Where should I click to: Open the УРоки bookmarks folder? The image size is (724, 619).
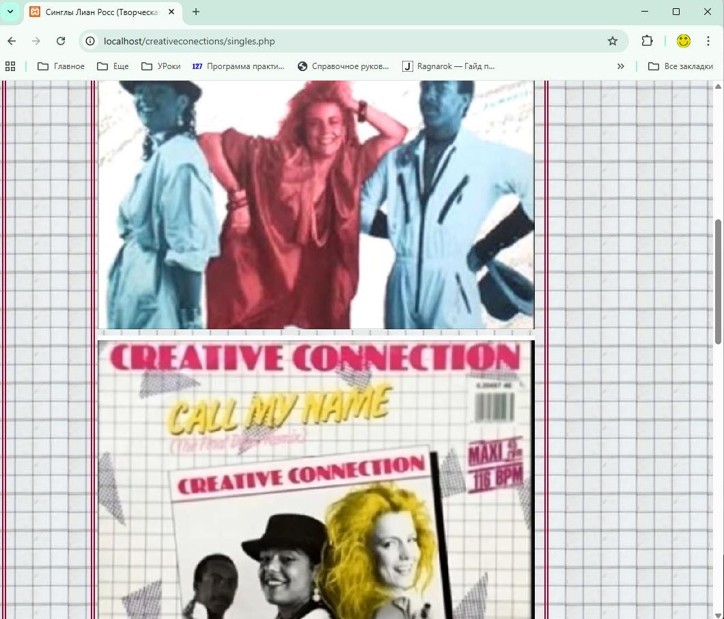[x=161, y=66]
